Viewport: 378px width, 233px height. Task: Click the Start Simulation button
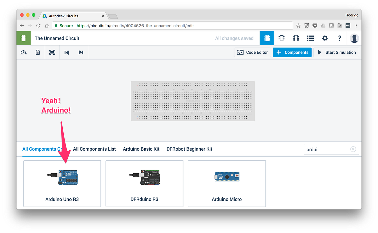(x=336, y=52)
